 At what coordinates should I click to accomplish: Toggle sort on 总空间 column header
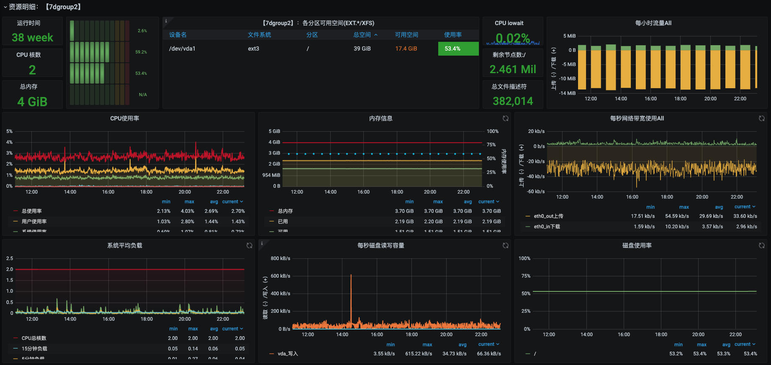[x=365, y=35]
